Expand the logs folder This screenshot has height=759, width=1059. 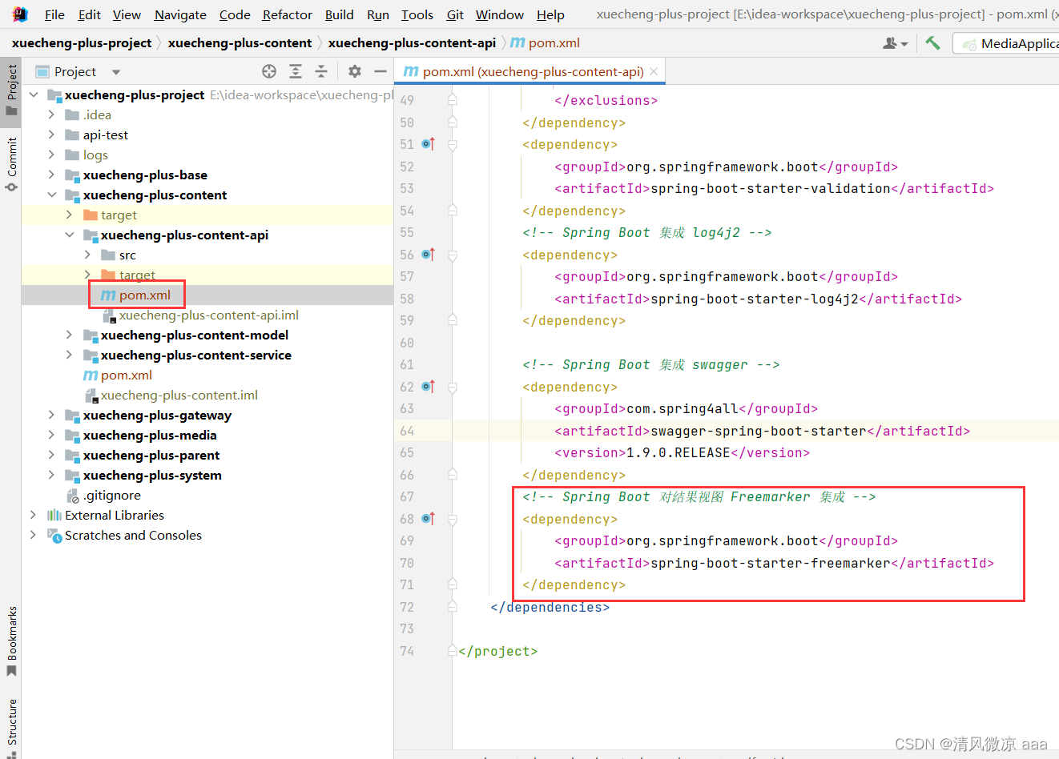51,155
